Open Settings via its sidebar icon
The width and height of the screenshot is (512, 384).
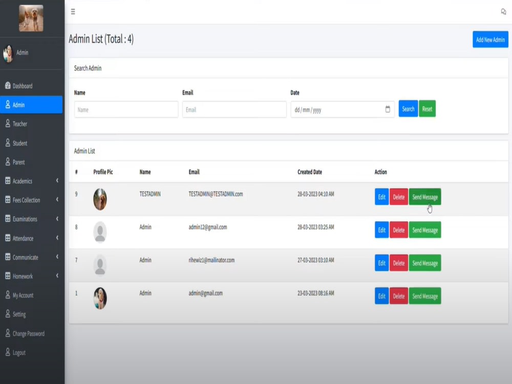(8, 314)
